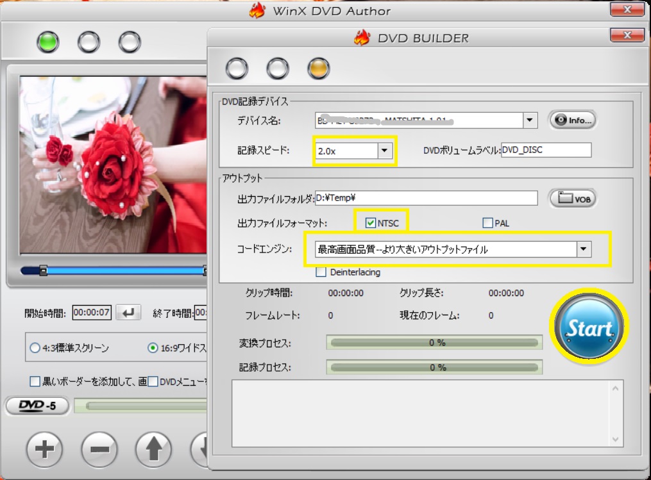Click the video preview seek slider handle

[43, 271]
